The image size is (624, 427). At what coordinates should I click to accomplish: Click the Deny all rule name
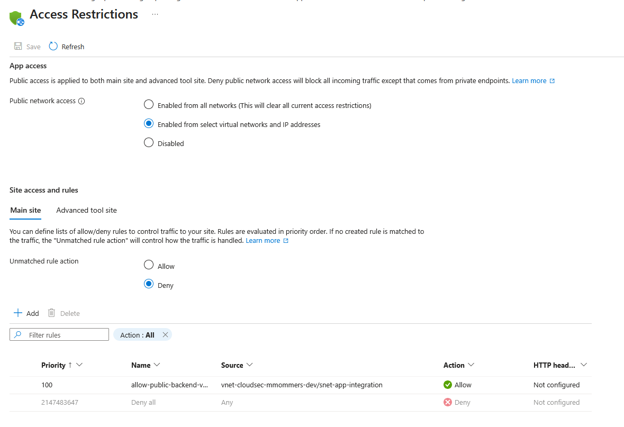tap(143, 403)
